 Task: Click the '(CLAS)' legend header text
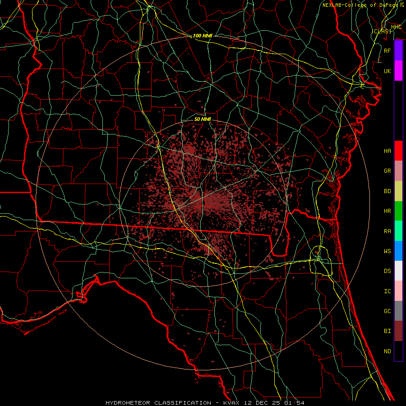click(381, 31)
